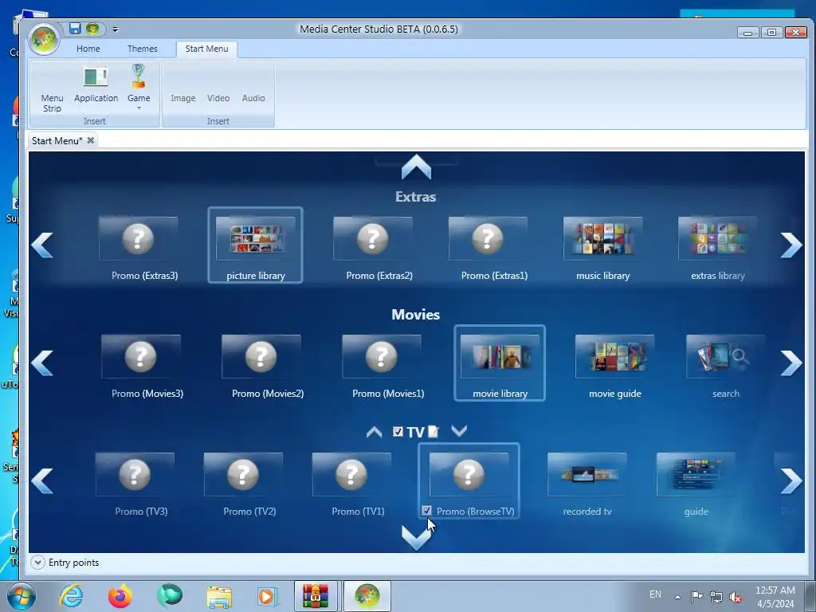Open the taskbar clock showing 12:57 AM
Image resolution: width=816 pixels, height=612 pixels.
775,597
